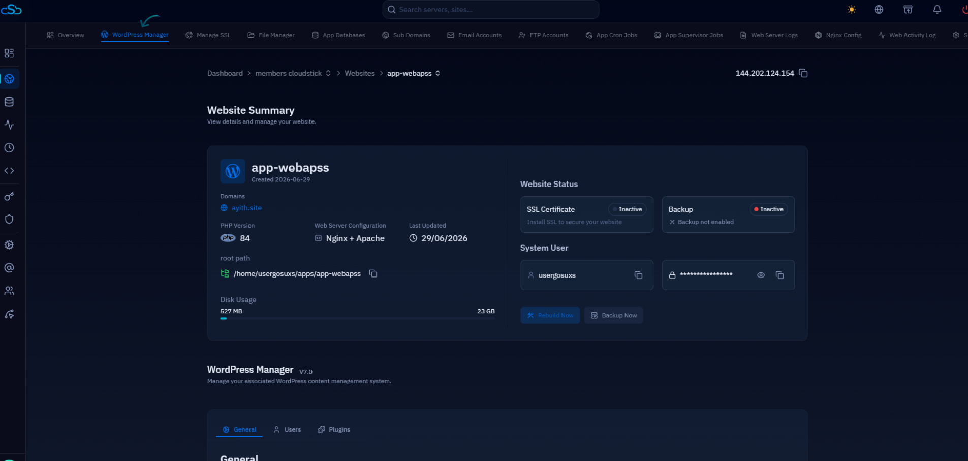This screenshot has height=461, width=968.
Task: Switch to the Nginx Config tab
Action: point(838,35)
